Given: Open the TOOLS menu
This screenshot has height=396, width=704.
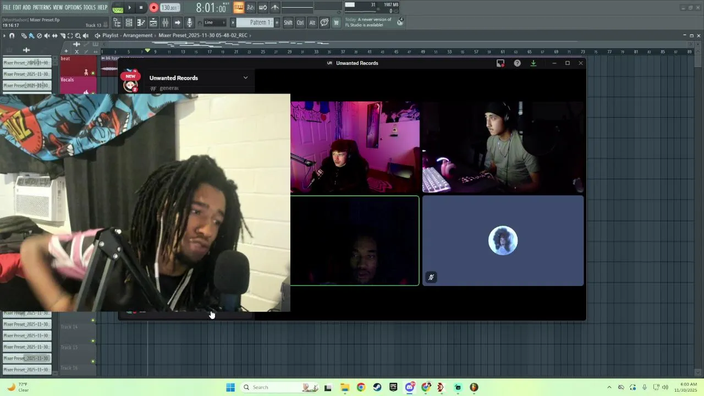Looking at the screenshot, I should coord(89,7).
